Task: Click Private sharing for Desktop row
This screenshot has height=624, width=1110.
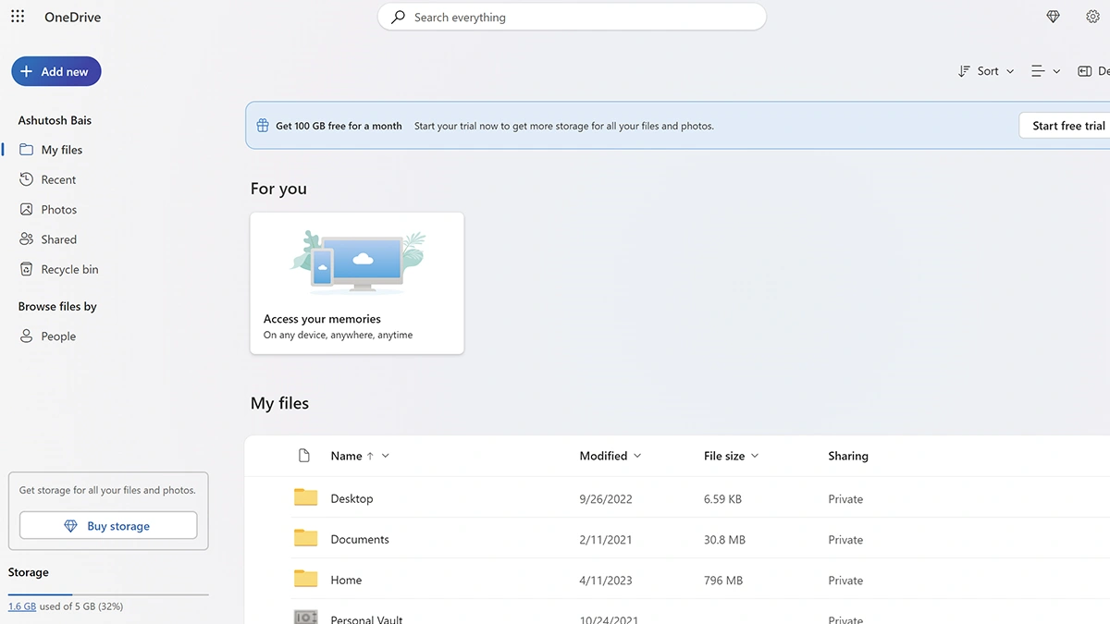Action: click(845, 498)
